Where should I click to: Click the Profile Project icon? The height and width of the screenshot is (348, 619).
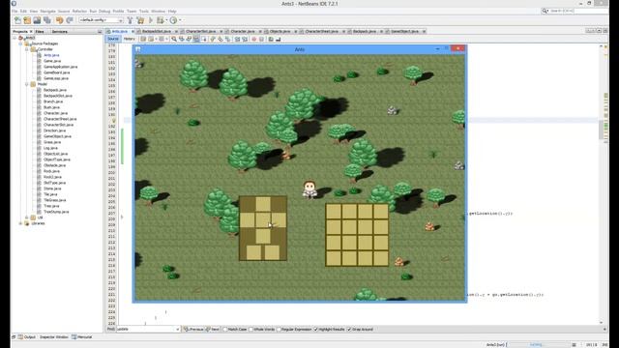[173, 20]
